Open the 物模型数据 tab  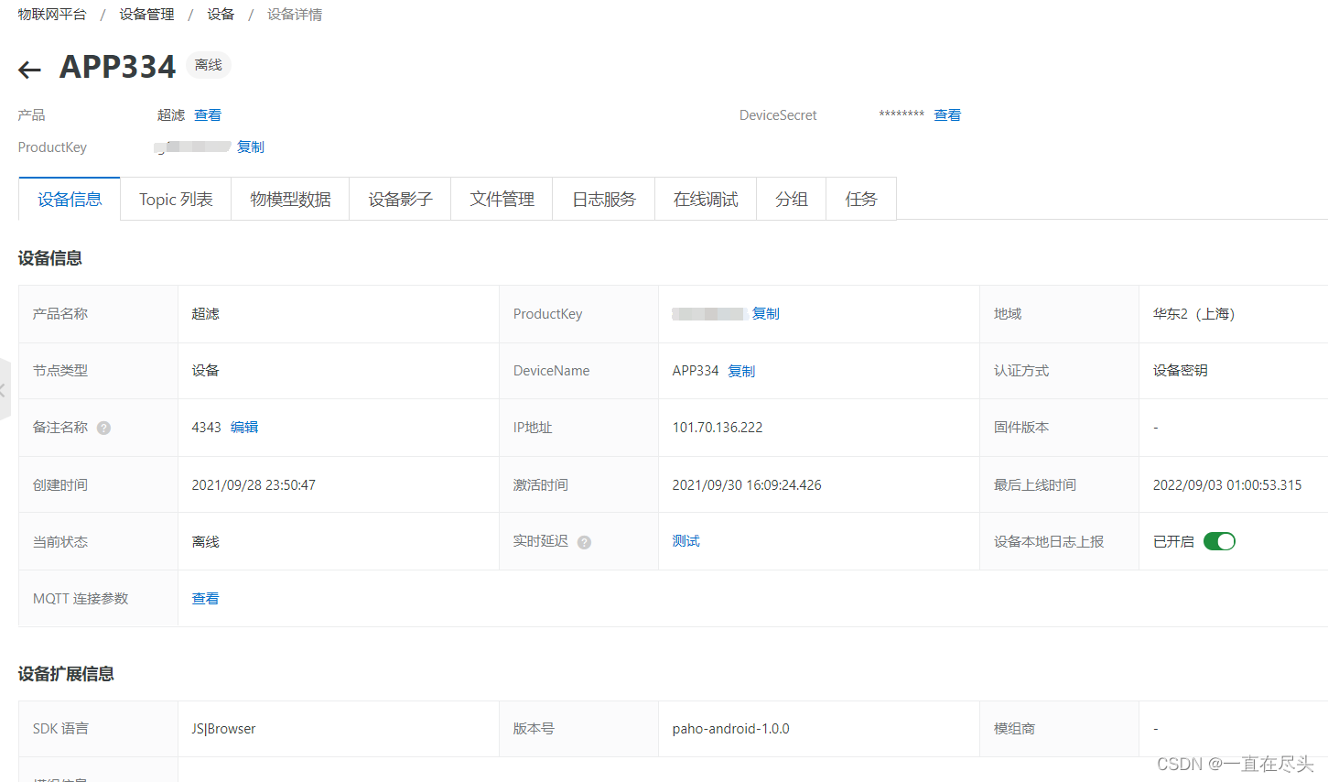click(x=290, y=199)
